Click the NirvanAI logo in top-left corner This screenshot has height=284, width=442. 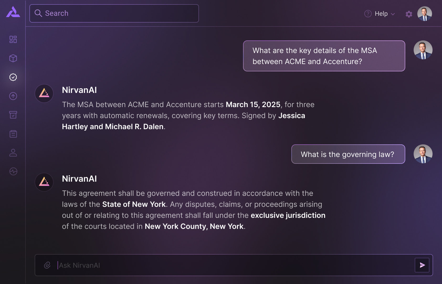tap(13, 12)
